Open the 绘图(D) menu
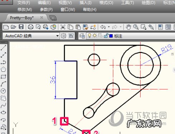This screenshot has width=175, height=134. (x=148, y=3)
